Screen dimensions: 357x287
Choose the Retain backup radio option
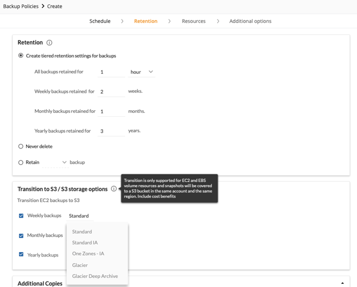[x=21, y=162]
